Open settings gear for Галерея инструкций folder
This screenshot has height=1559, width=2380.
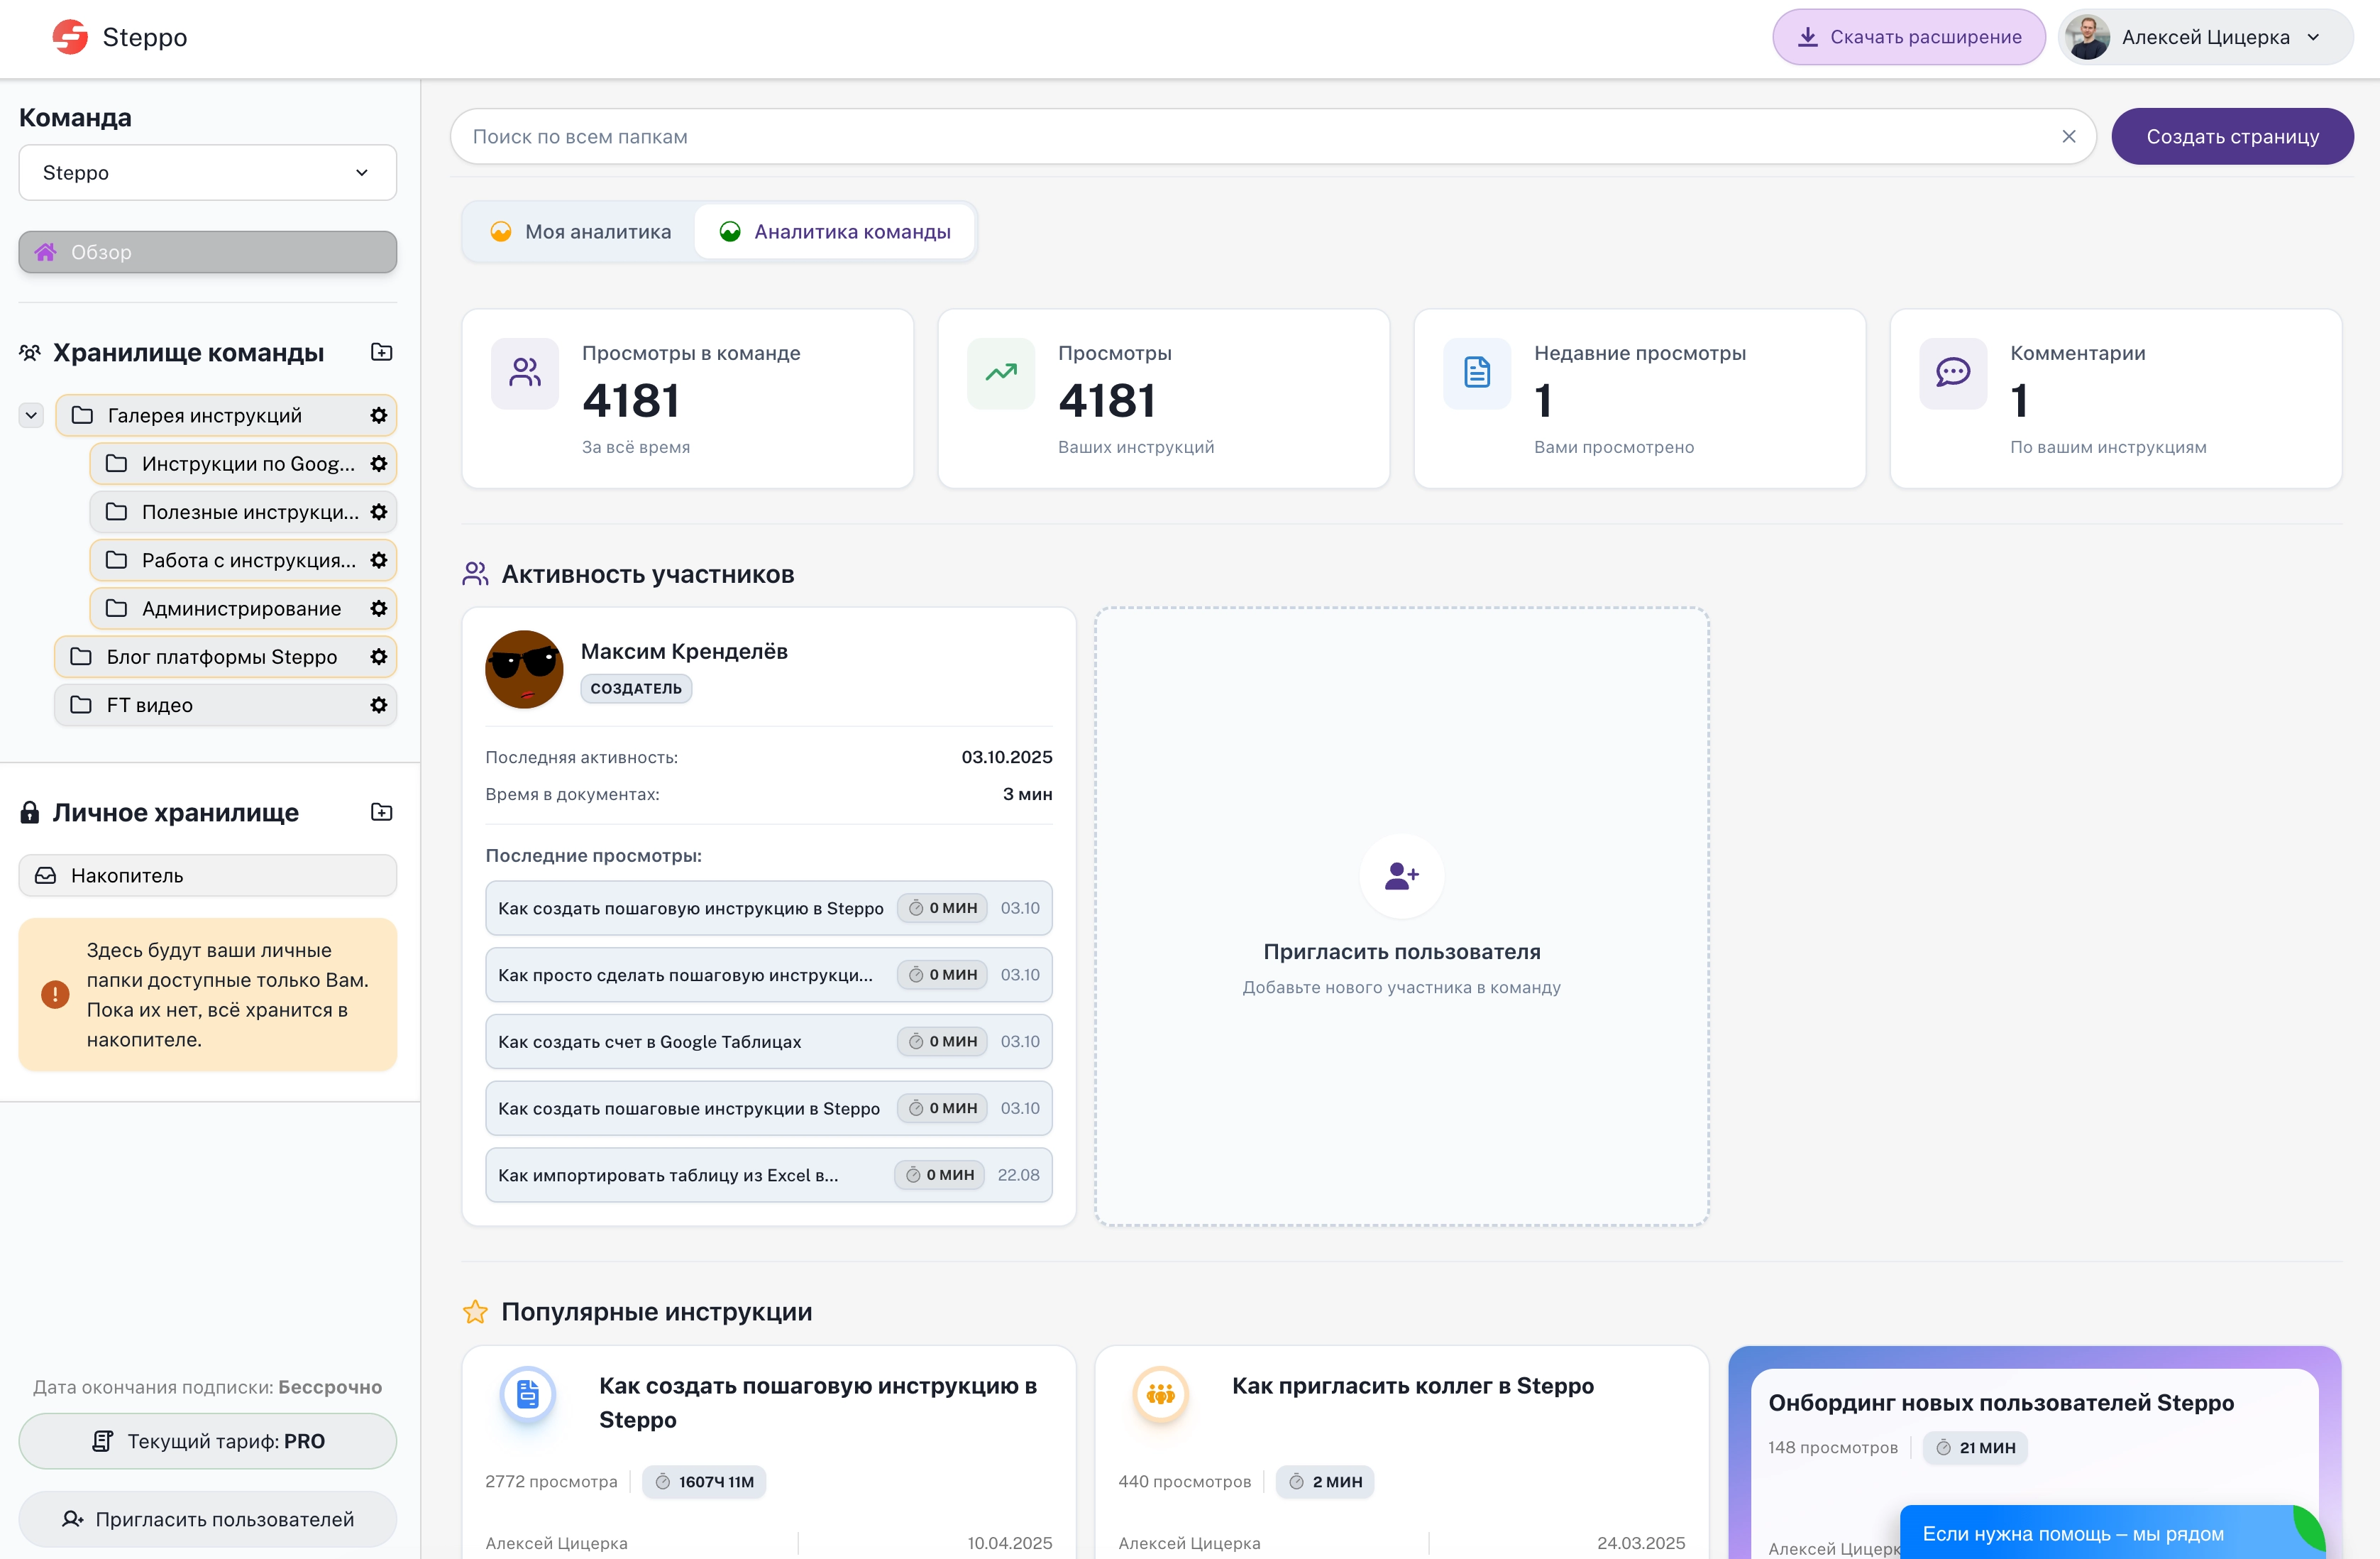379,415
